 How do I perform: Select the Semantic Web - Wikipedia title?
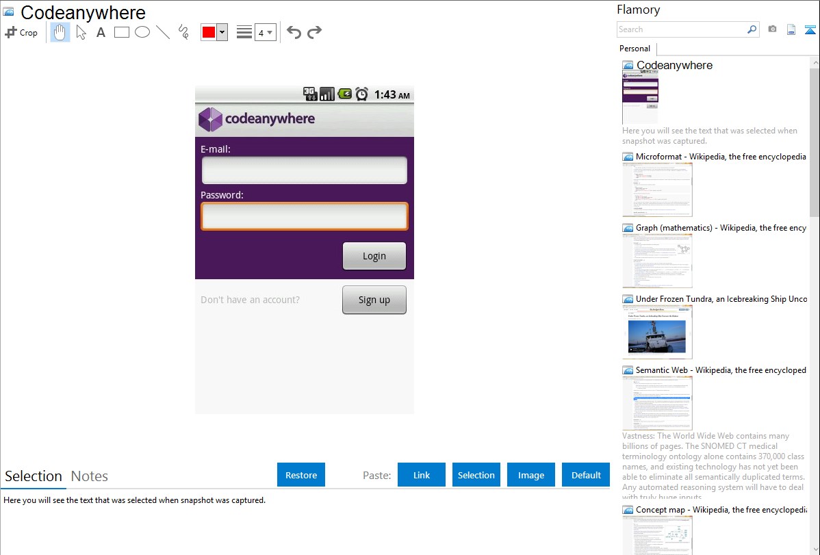coord(721,370)
